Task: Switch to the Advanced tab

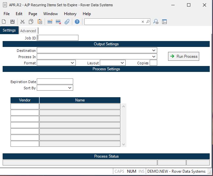Action: pos(28,31)
